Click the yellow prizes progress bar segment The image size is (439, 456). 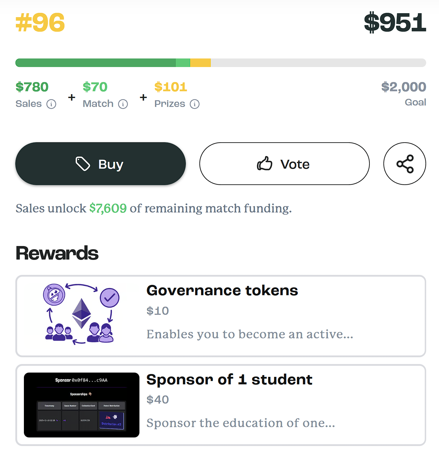tap(200, 63)
